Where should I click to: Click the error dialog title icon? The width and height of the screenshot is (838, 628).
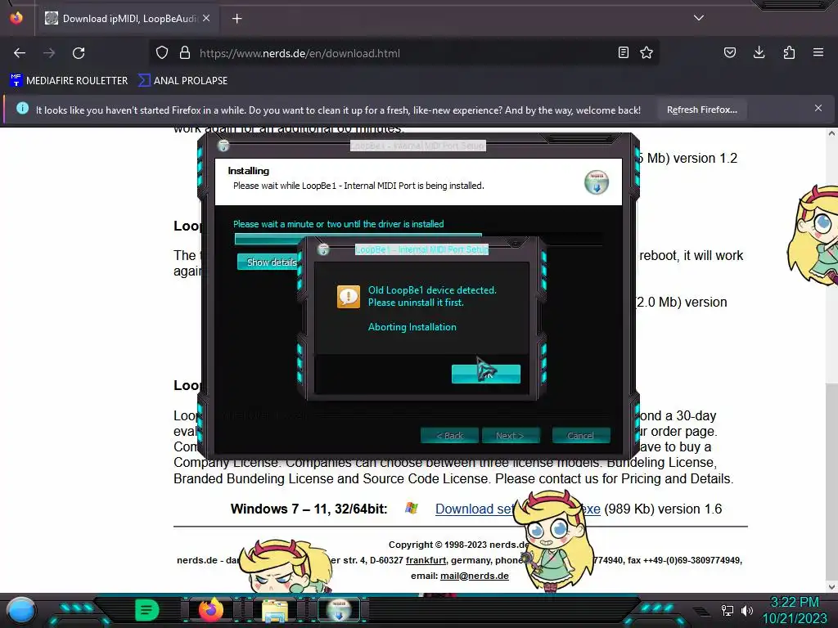click(323, 249)
